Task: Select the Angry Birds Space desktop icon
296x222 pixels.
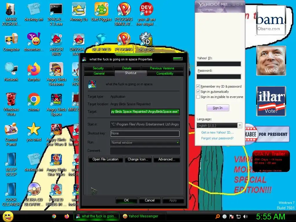Action: point(56,104)
